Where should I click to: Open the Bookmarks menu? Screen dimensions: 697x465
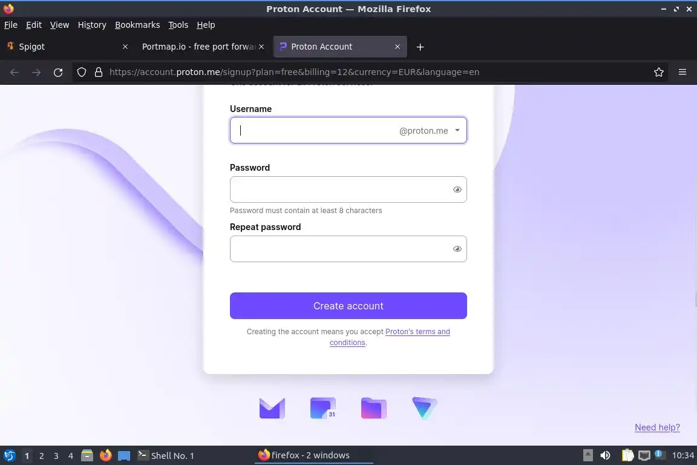click(x=137, y=25)
